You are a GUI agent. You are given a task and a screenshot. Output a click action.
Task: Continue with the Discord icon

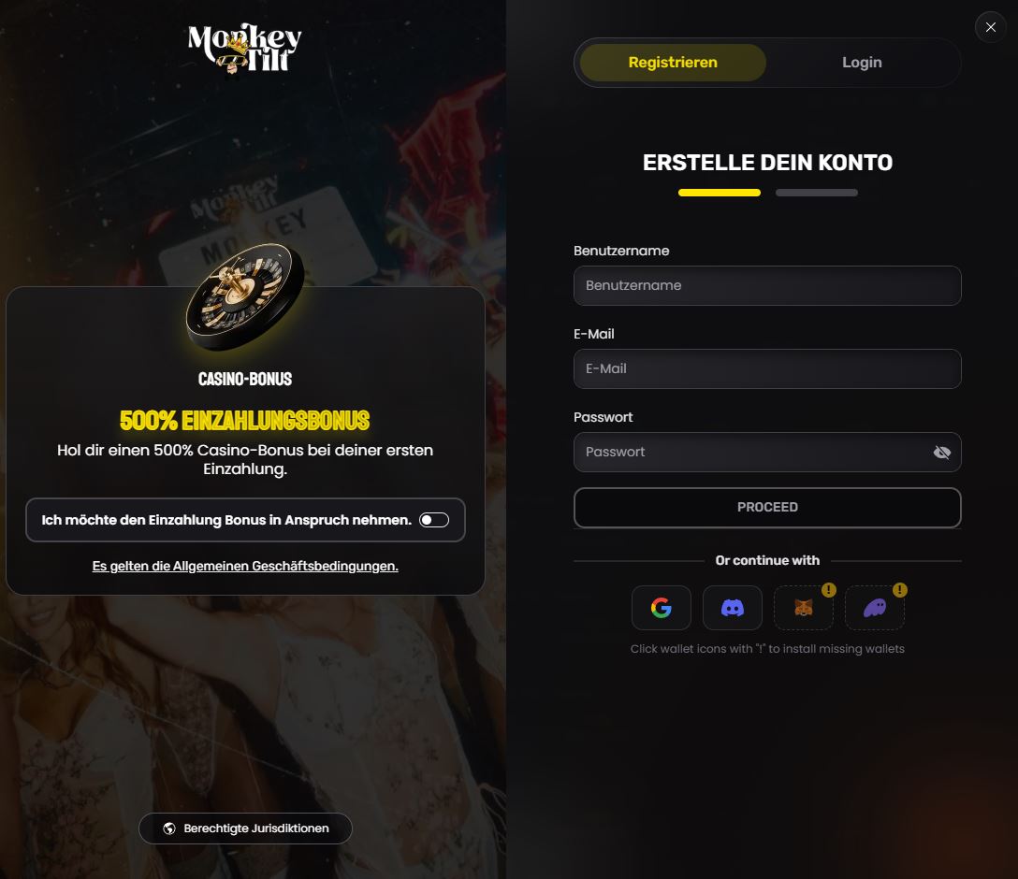pyautogui.click(x=733, y=608)
